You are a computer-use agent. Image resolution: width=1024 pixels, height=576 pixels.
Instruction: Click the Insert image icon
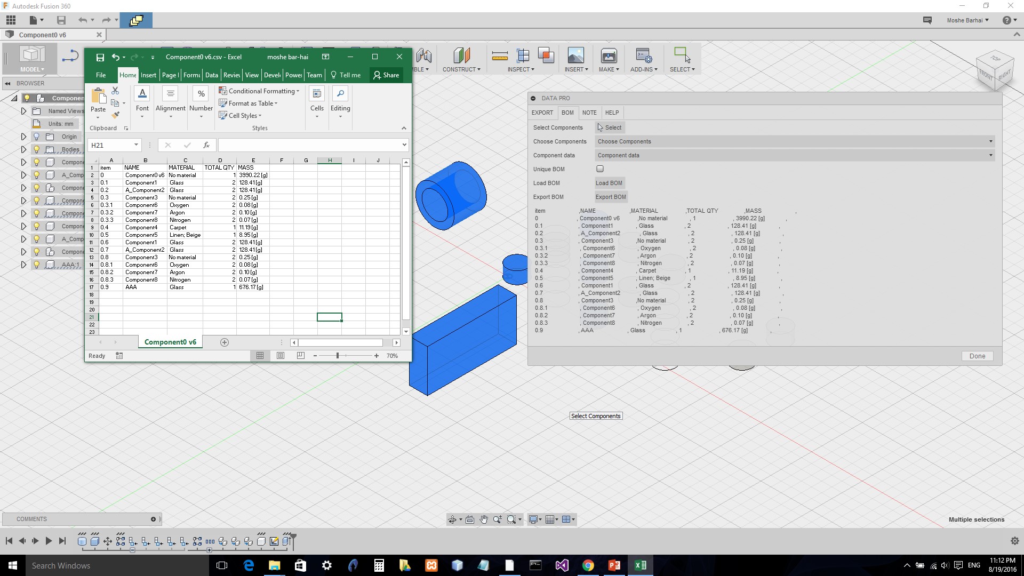click(x=576, y=55)
